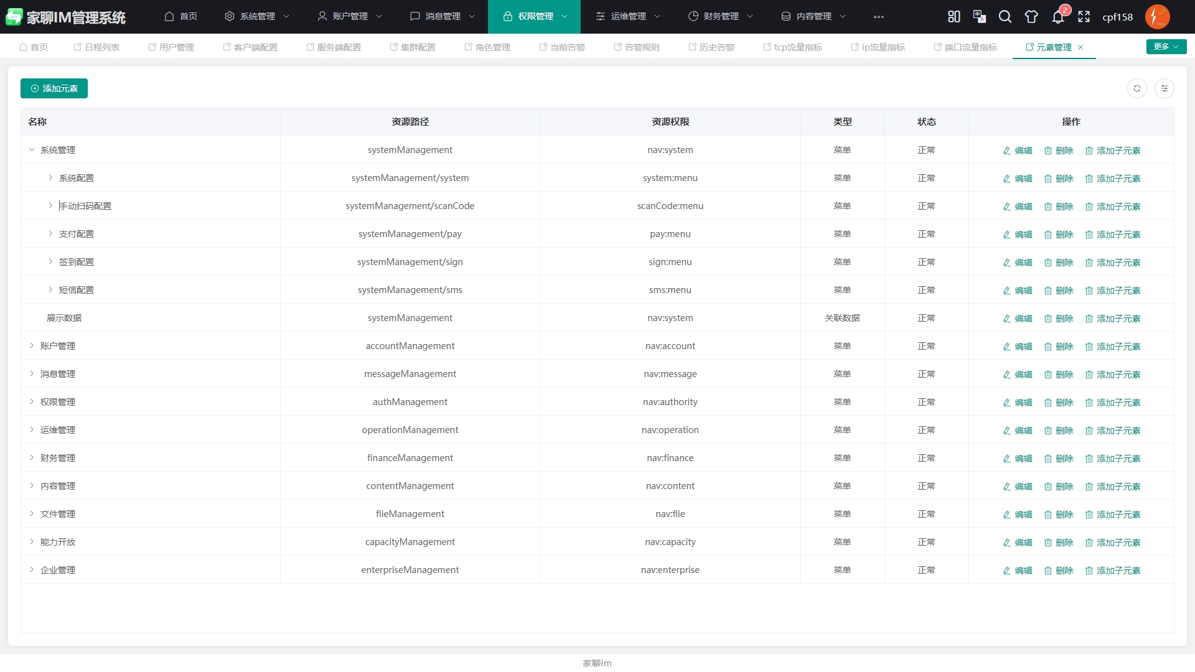The width and height of the screenshot is (1195, 672).
Task: Open notifications bell with badge
Action: click(1058, 17)
